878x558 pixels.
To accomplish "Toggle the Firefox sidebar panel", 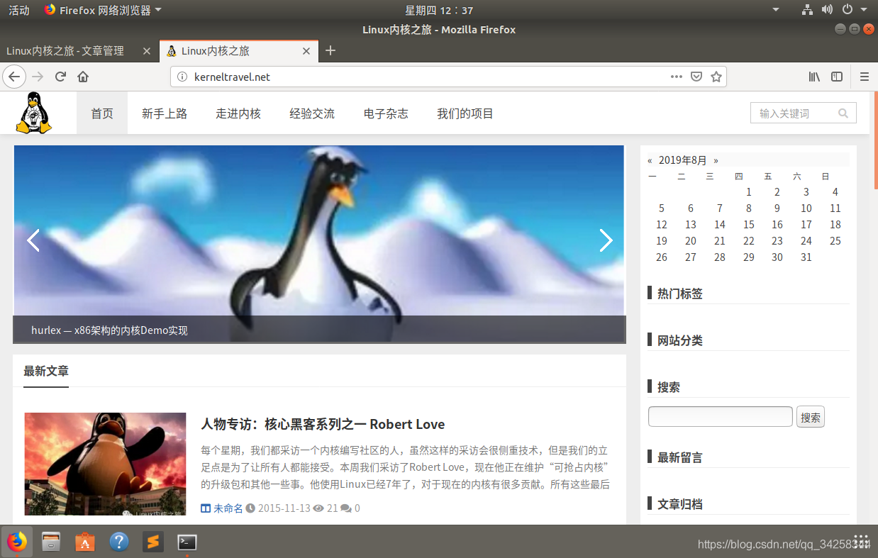I will 836,77.
